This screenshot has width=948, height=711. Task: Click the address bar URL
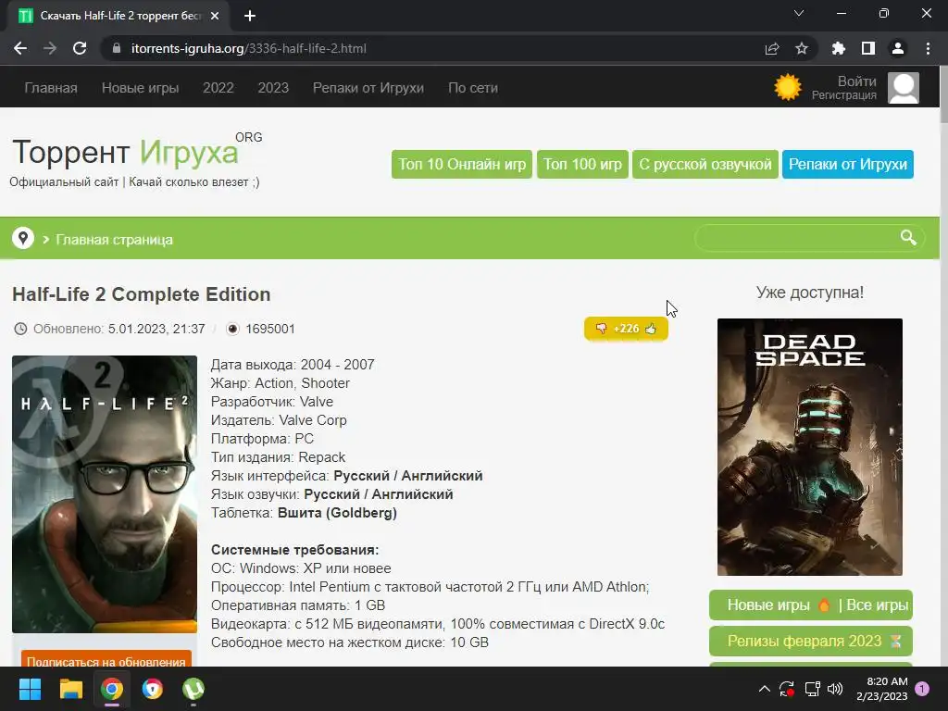click(248, 48)
